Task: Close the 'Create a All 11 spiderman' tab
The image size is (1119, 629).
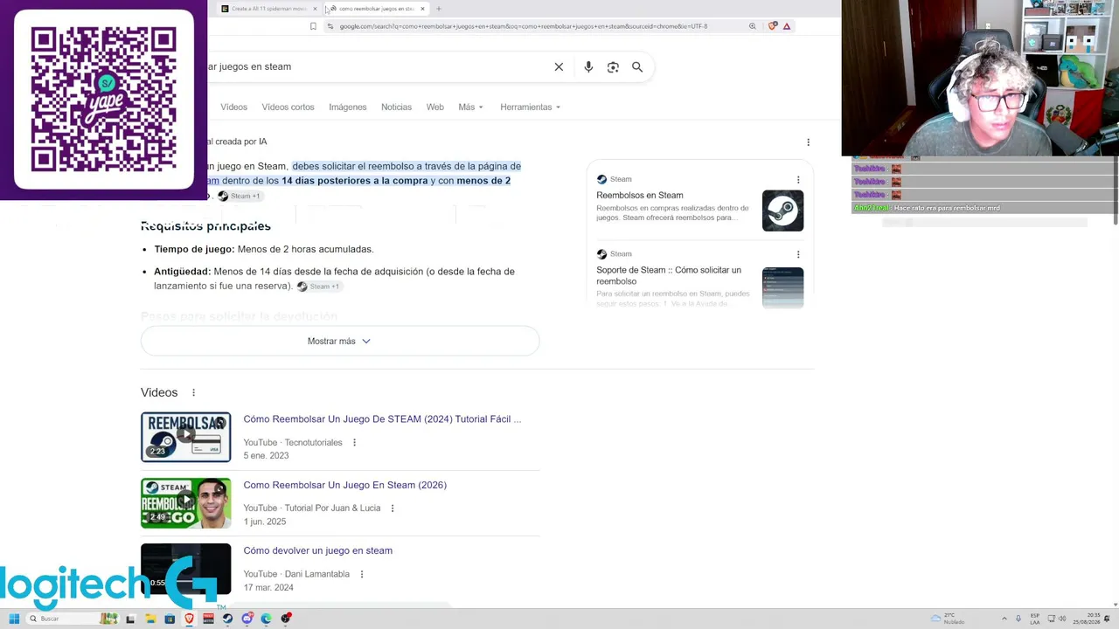Action: pos(315,9)
